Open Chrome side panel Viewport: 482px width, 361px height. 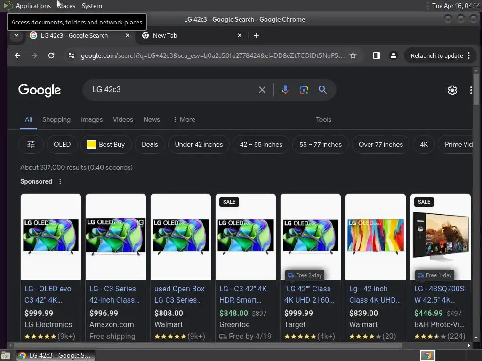376,55
